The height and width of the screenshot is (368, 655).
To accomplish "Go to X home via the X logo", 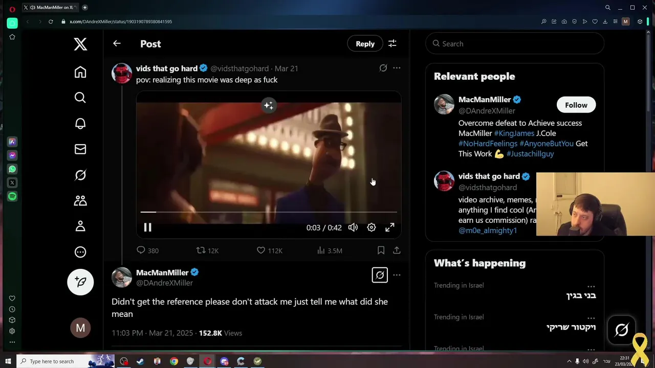I will [80, 44].
